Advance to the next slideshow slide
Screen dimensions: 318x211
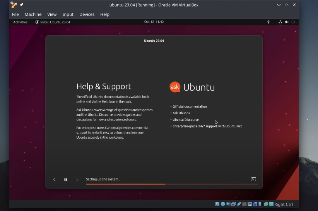(x=77, y=180)
